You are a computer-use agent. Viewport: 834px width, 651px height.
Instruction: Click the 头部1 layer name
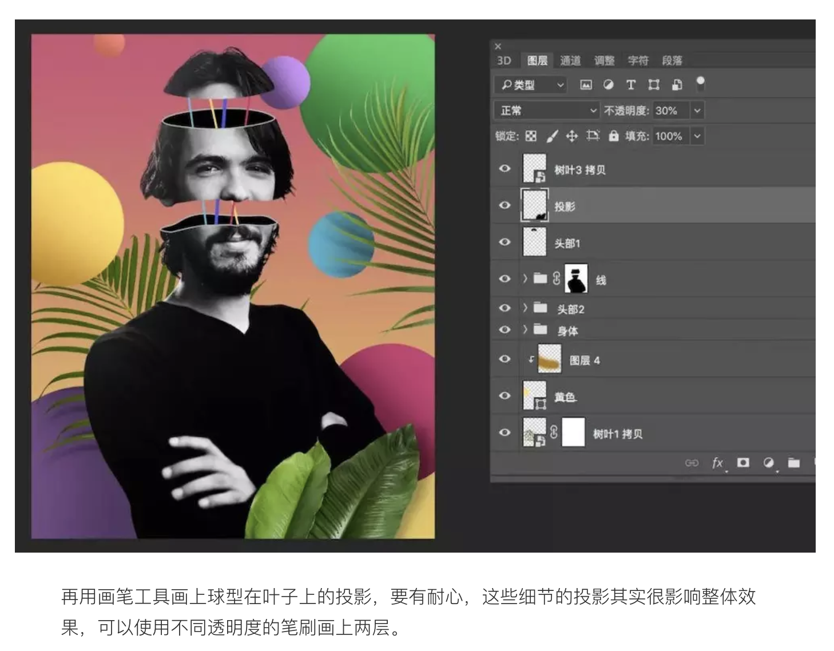coord(567,244)
